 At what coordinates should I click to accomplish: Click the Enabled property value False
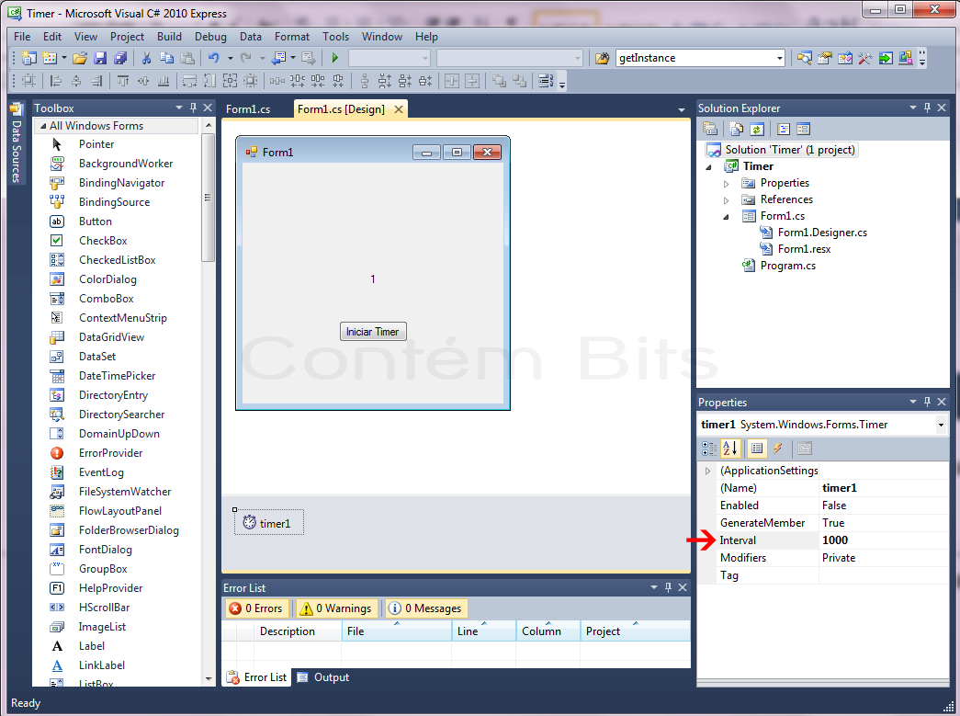point(884,506)
